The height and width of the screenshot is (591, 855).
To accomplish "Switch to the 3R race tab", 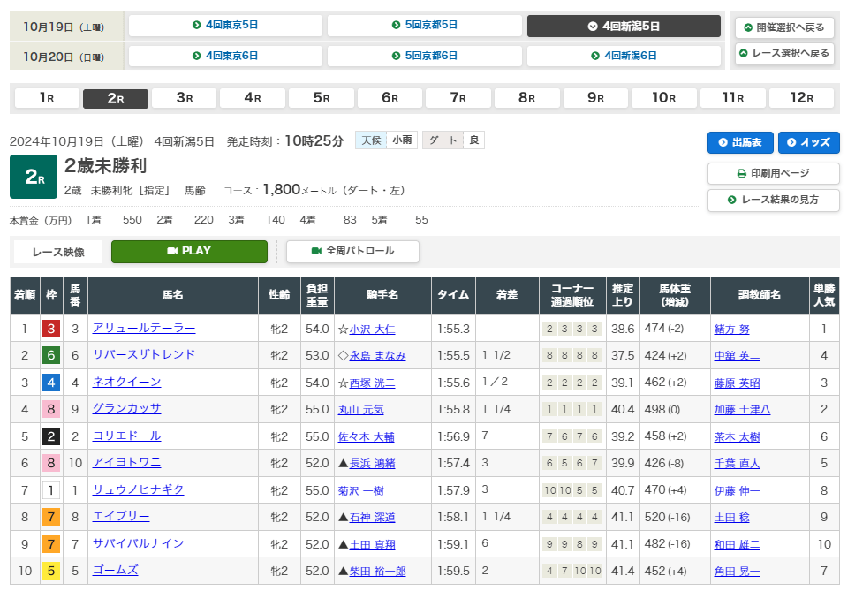I will pos(184,98).
